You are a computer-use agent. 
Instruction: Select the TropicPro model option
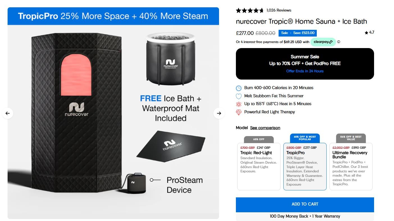click(x=305, y=166)
